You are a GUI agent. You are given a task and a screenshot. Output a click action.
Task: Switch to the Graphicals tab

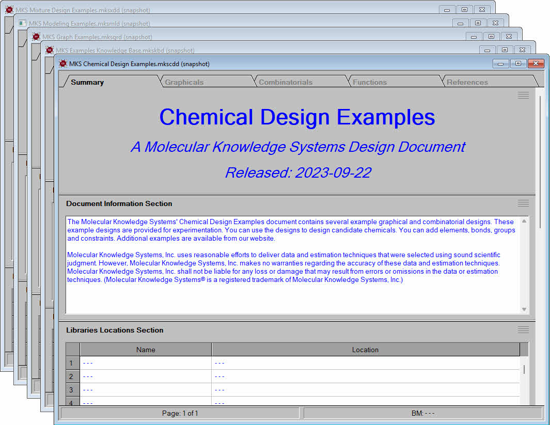[x=184, y=82]
